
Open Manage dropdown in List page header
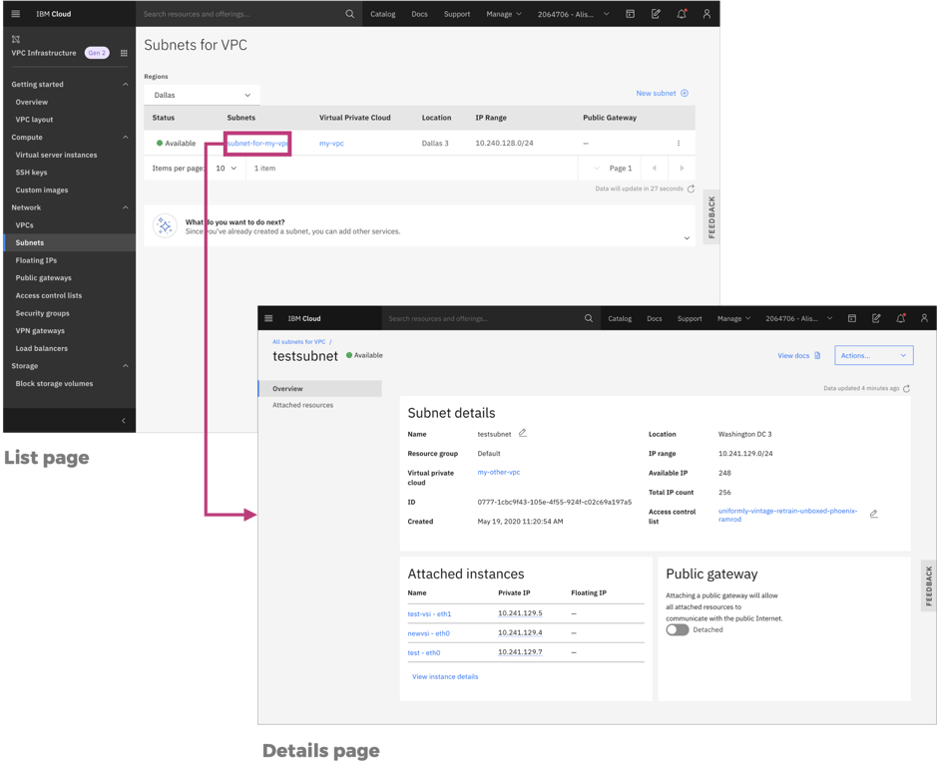[x=504, y=14]
